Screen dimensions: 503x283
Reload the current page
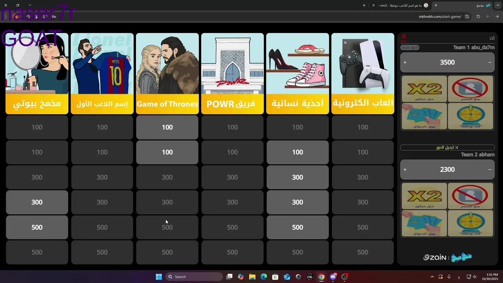tap(478, 17)
